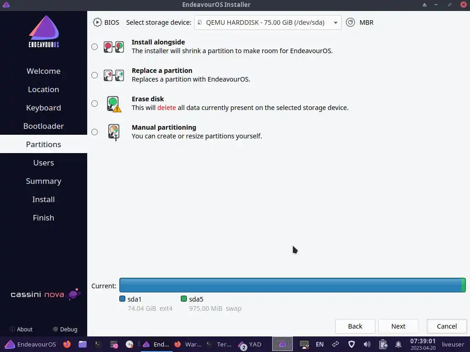Click the power manager battery icon
The image size is (470, 352).
(x=383, y=345)
